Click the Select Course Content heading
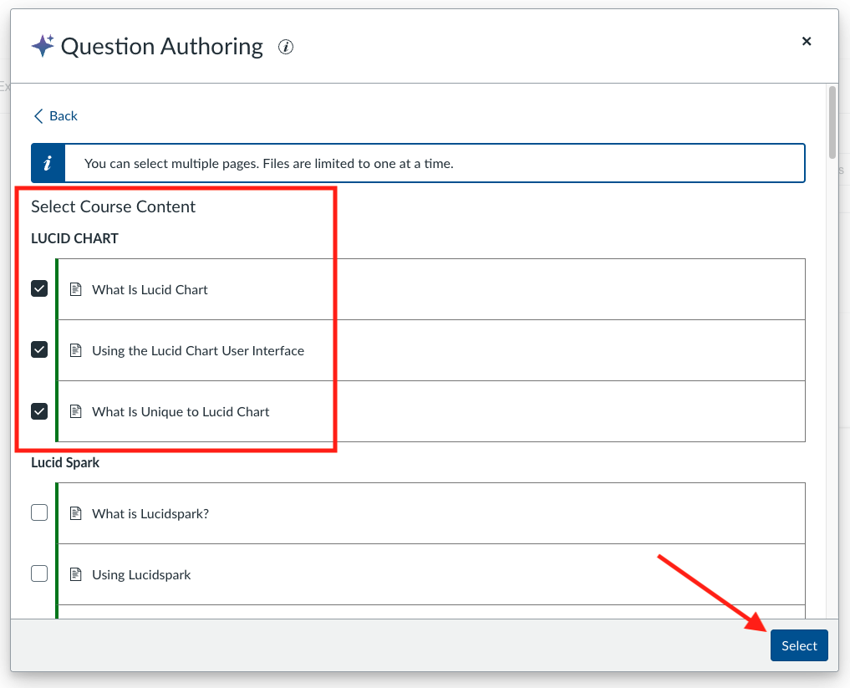Screen dimensions: 850x688 pyautogui.click(x=113, y=206)
